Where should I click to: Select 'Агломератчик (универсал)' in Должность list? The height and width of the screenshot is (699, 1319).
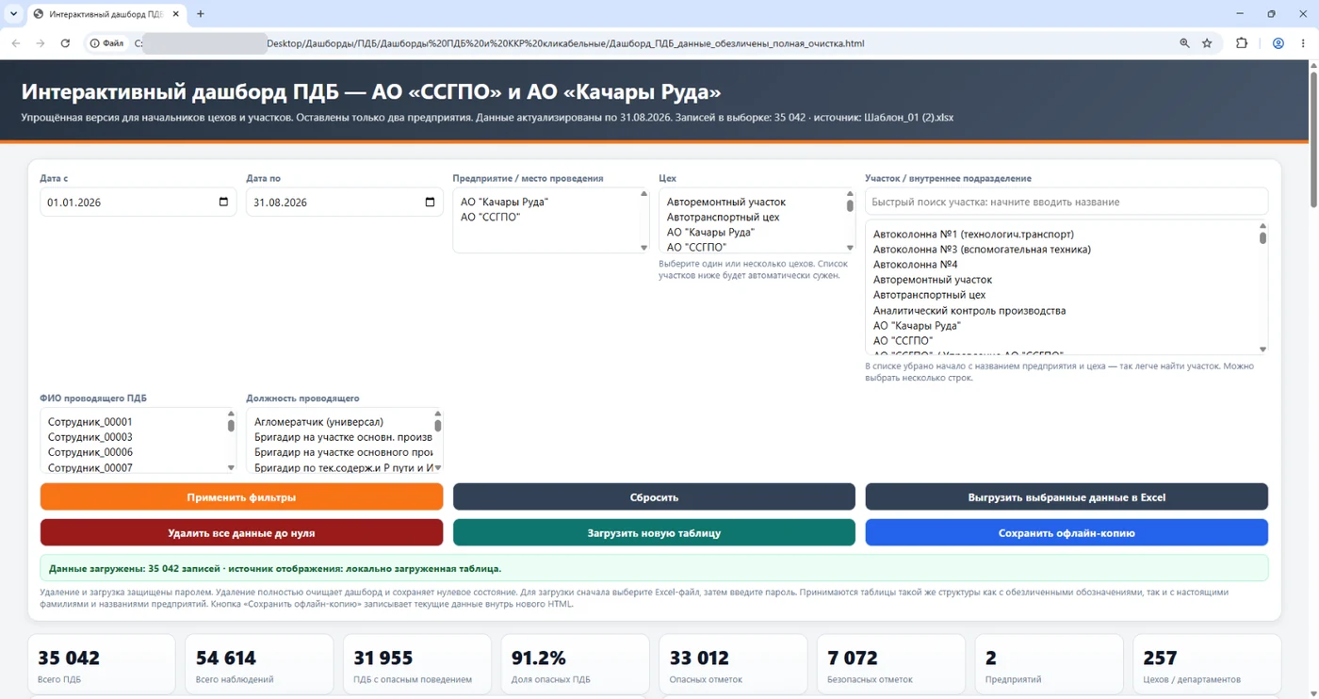click(x=339, y=422)
